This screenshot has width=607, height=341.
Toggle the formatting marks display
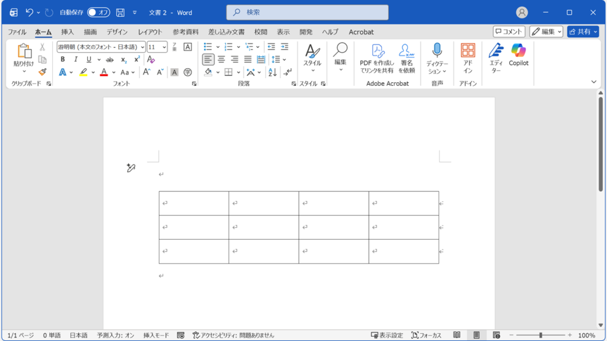(287, 72)
